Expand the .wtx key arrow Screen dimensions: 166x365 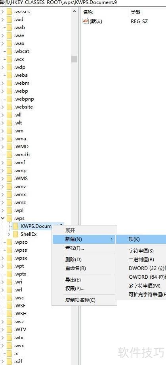click(x=3, y=337)
